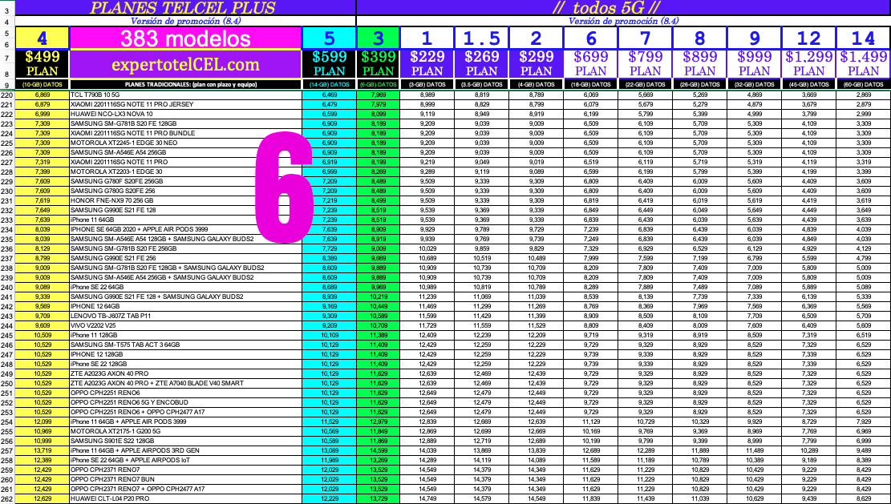
Task: Select the '$699 PLAN' header cell
Action: (x=591, y=65)
